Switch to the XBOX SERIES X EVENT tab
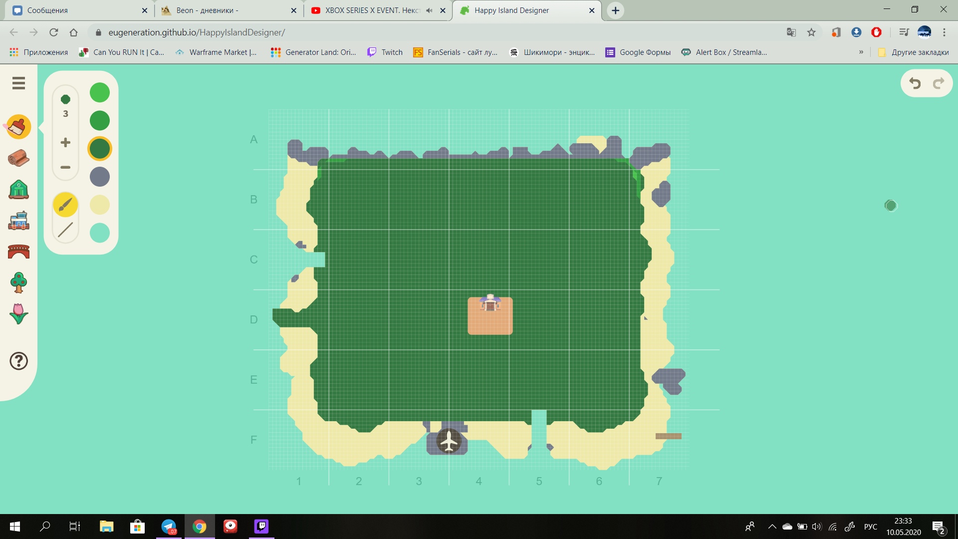Screen dimensions: 958x539 378,10
